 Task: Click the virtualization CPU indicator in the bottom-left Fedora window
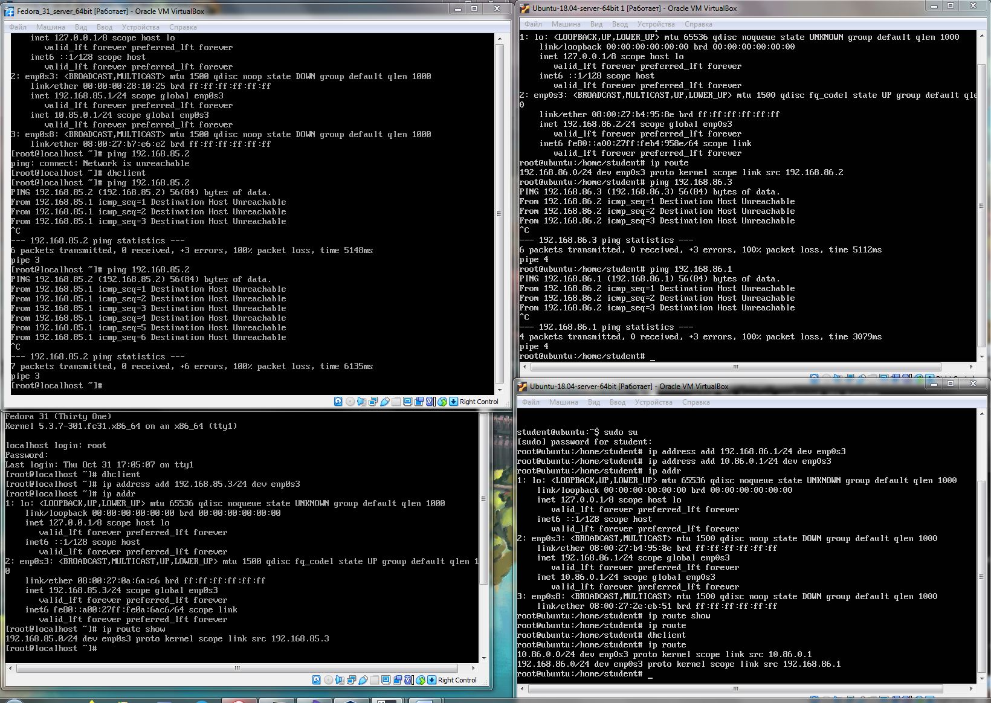(408, 680)
